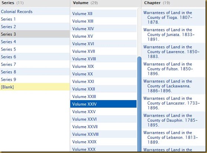Select Series 3
This screenshot has width=207, height=153.
(35, 34)
